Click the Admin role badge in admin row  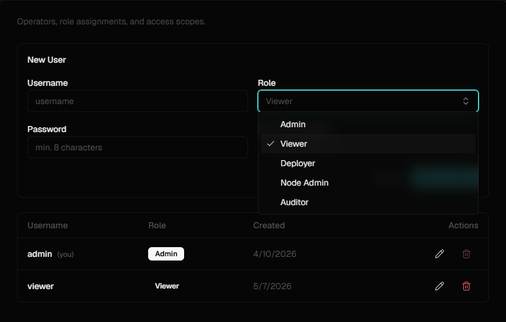[x=166, y=254]
